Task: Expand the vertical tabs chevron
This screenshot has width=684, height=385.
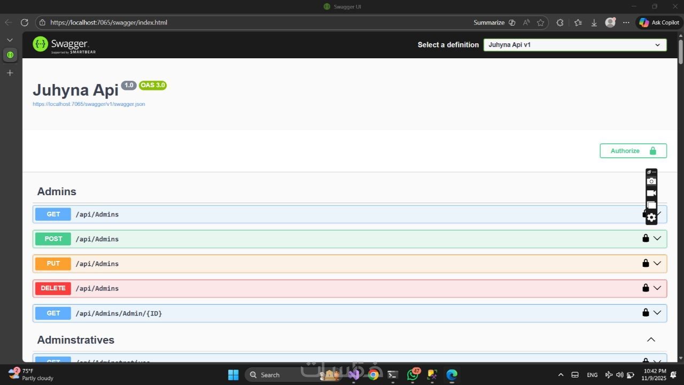Action: coord(10,40)
